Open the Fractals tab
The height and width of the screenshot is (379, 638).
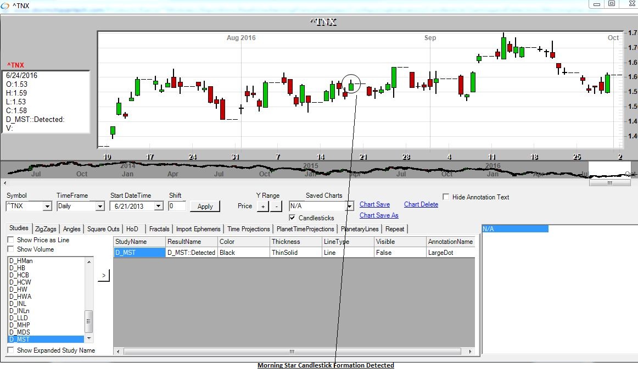159,229
